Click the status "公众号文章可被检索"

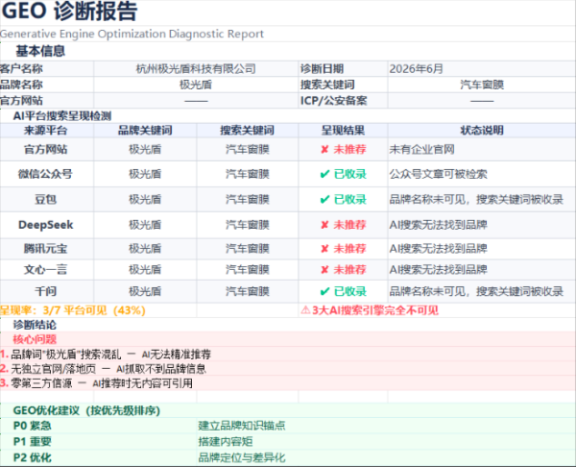point(439,174)
